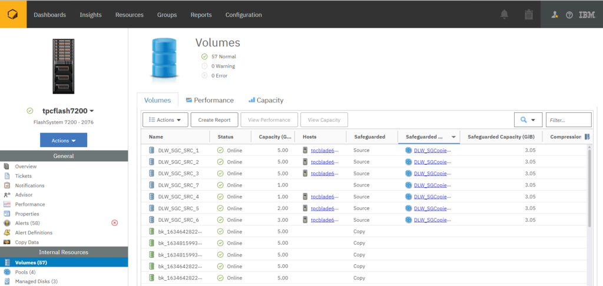Viewport: 603px width, 286px height.
Task: Click the volume icon for DLW_SGC_SRC_1
Action: point(151,150)
